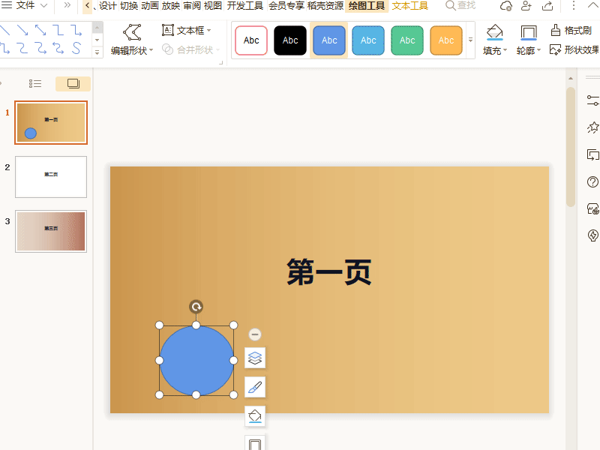Click the Shape Effects (形状效果) button
Viewport: 600px width, 450px height.
(x=573, y=50)
